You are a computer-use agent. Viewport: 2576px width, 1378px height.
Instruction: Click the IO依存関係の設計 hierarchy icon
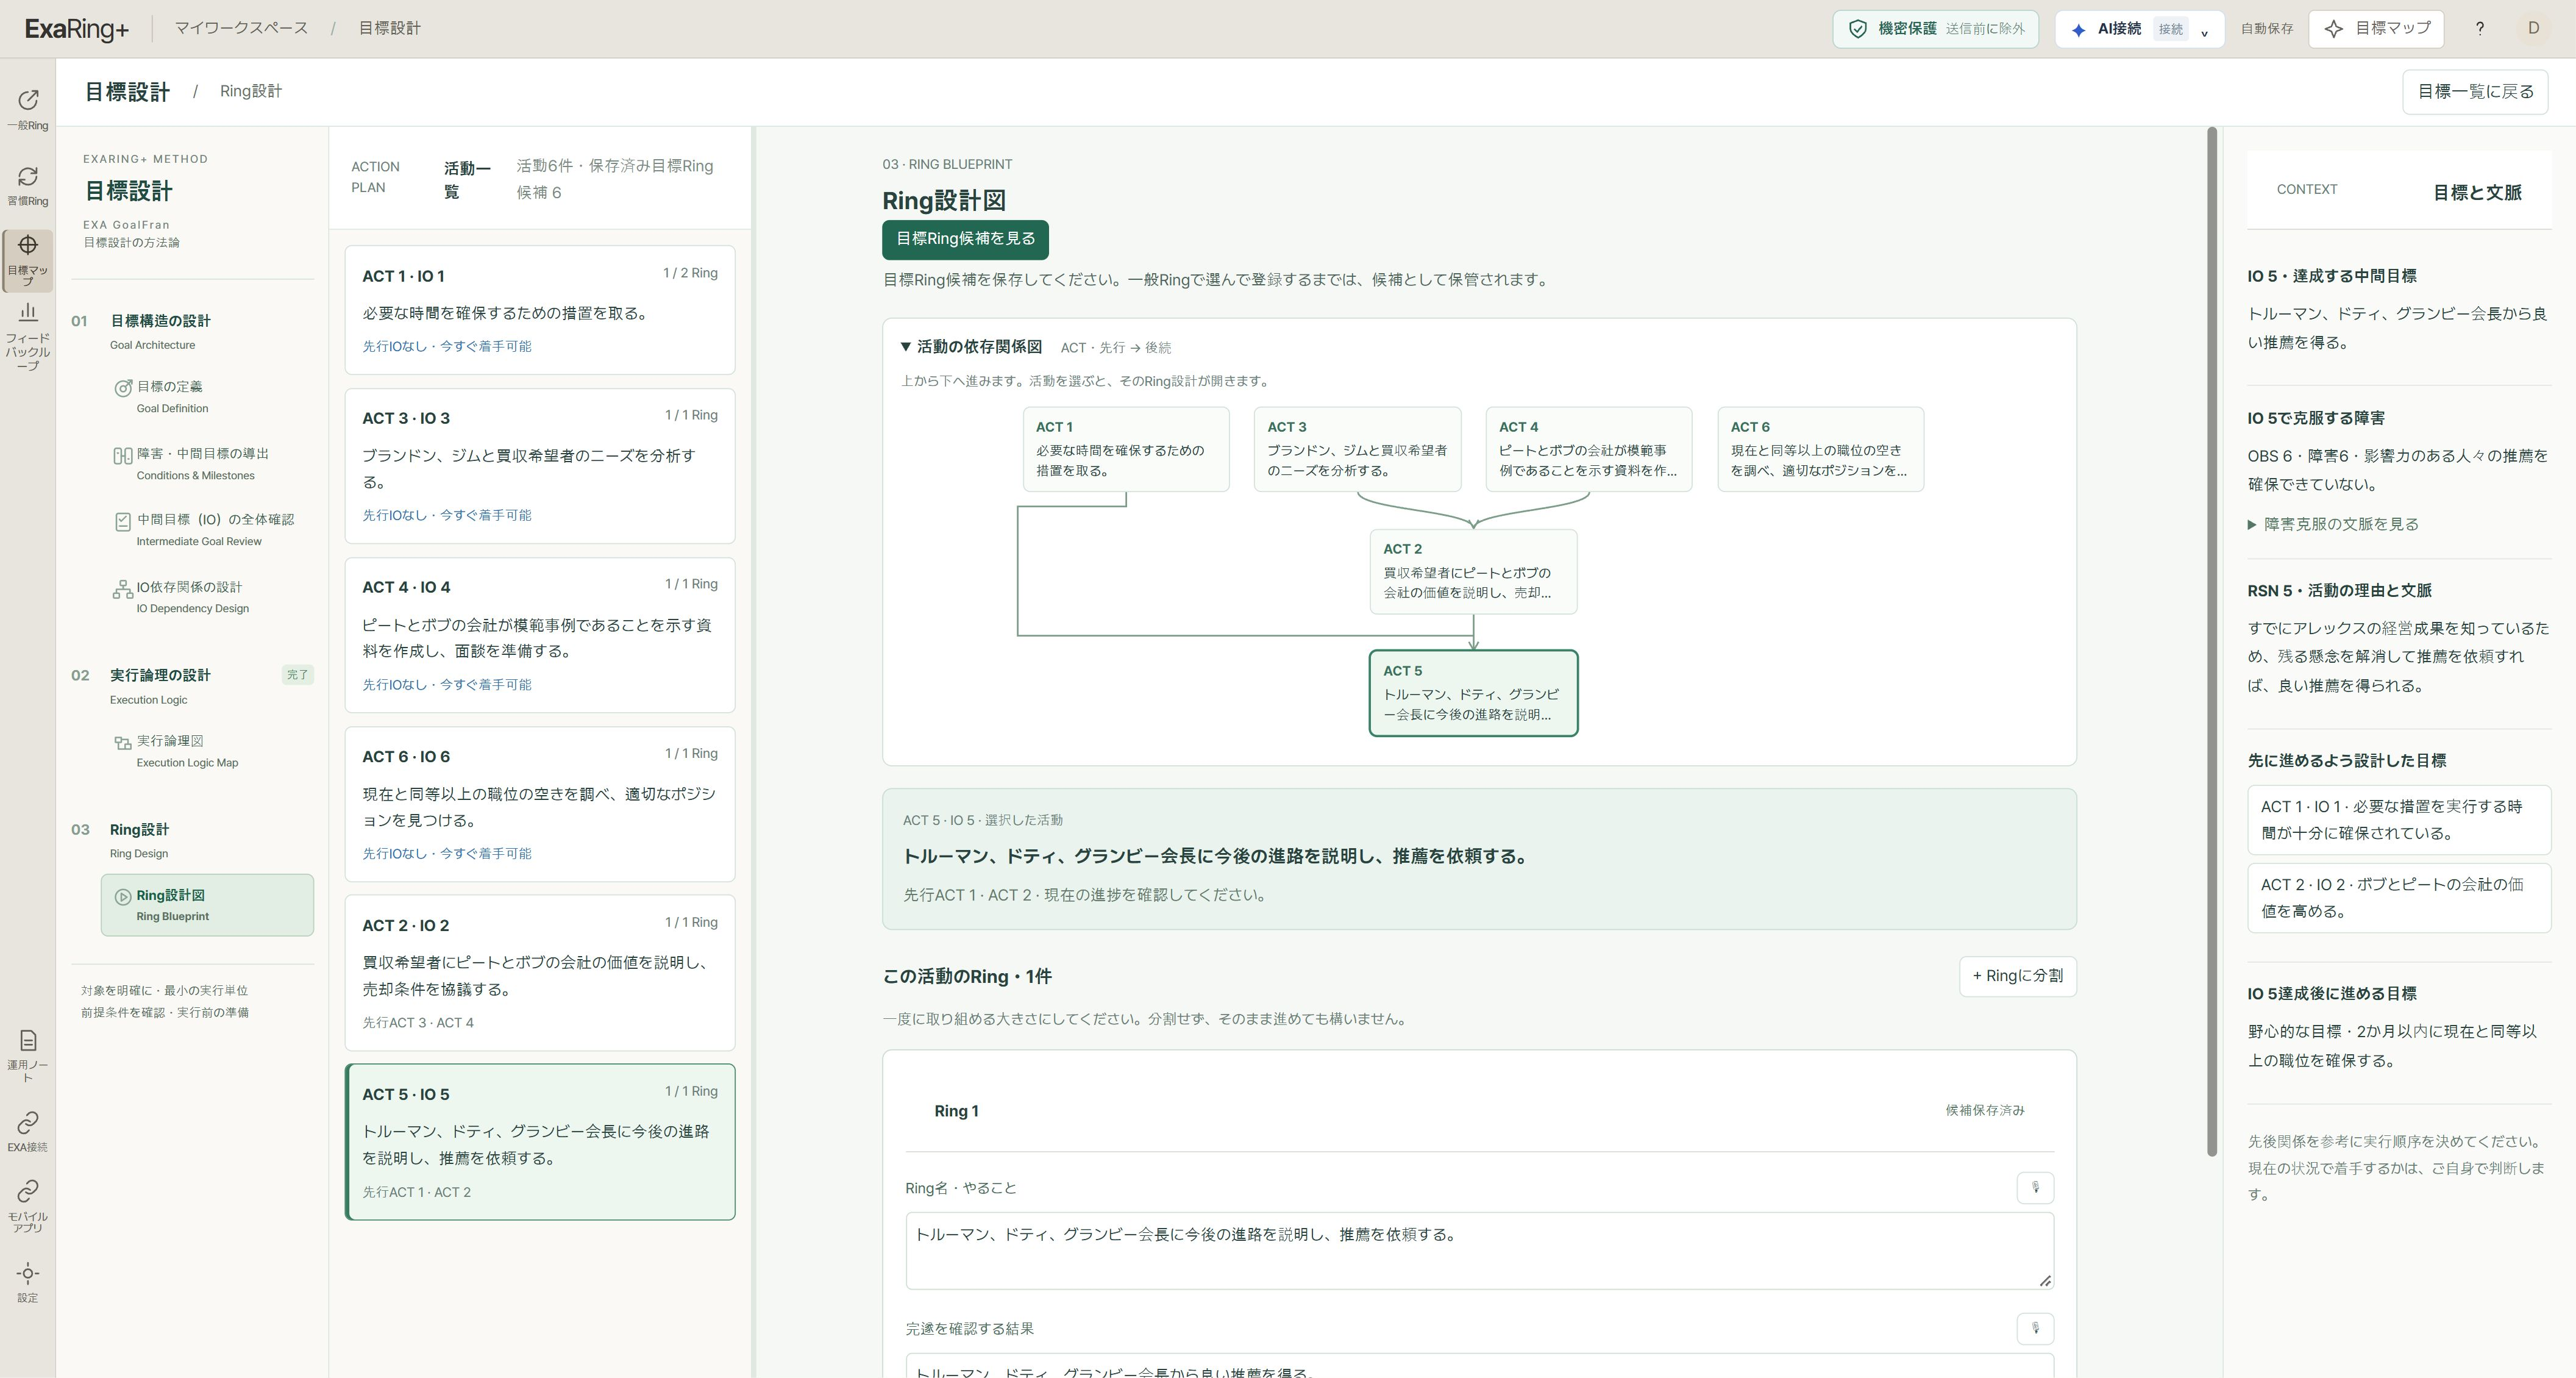(x=122, y=589)
